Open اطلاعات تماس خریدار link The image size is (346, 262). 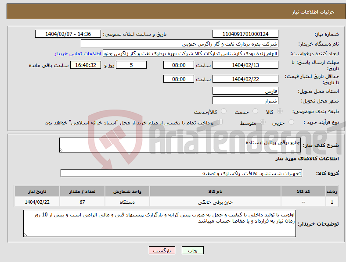(78, 53)
